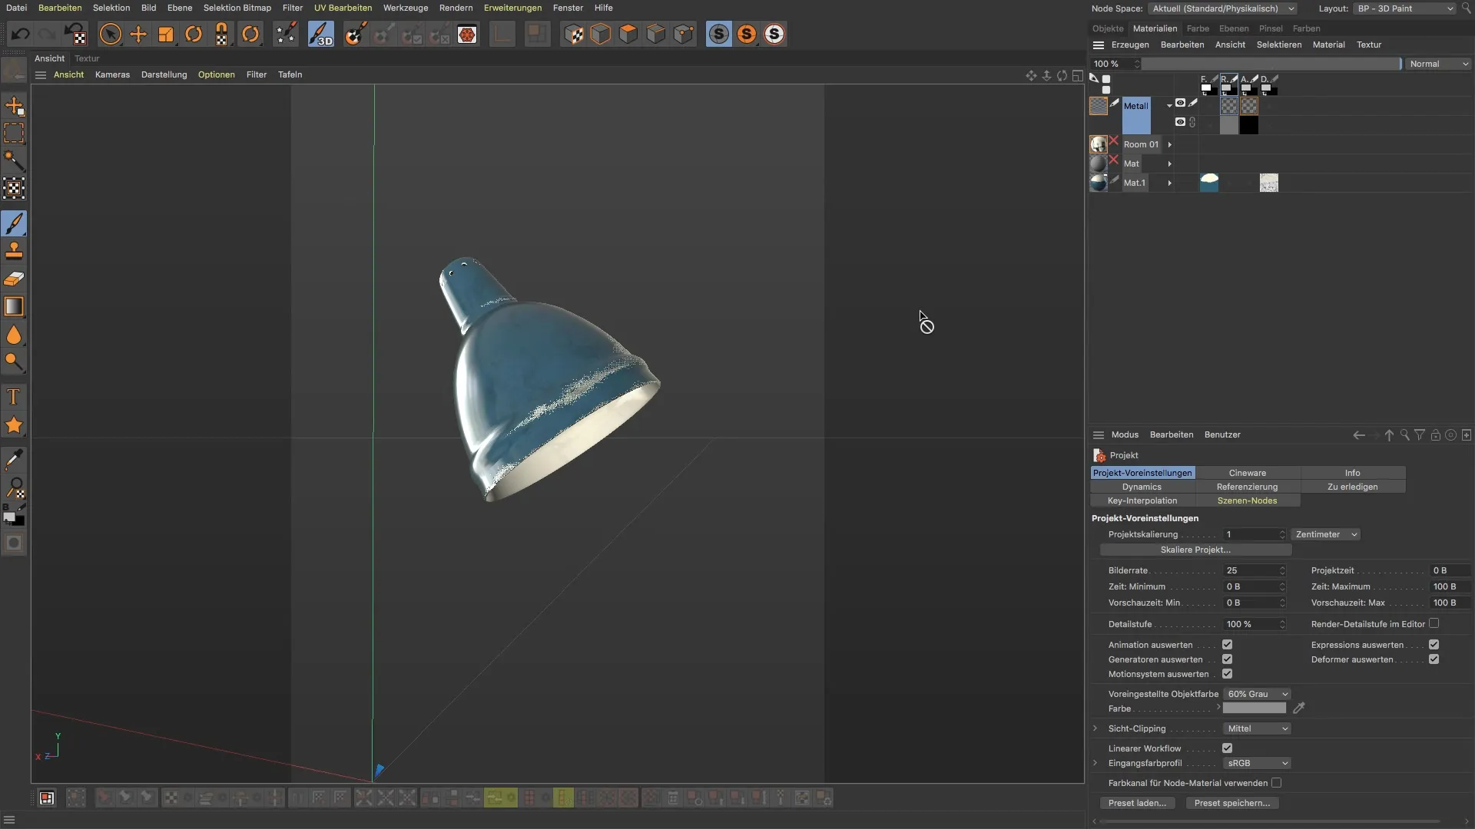Toggle the Generatoren auswerten checkbox
This screenshot has width=1475, height=829.
coord(1227,659)
